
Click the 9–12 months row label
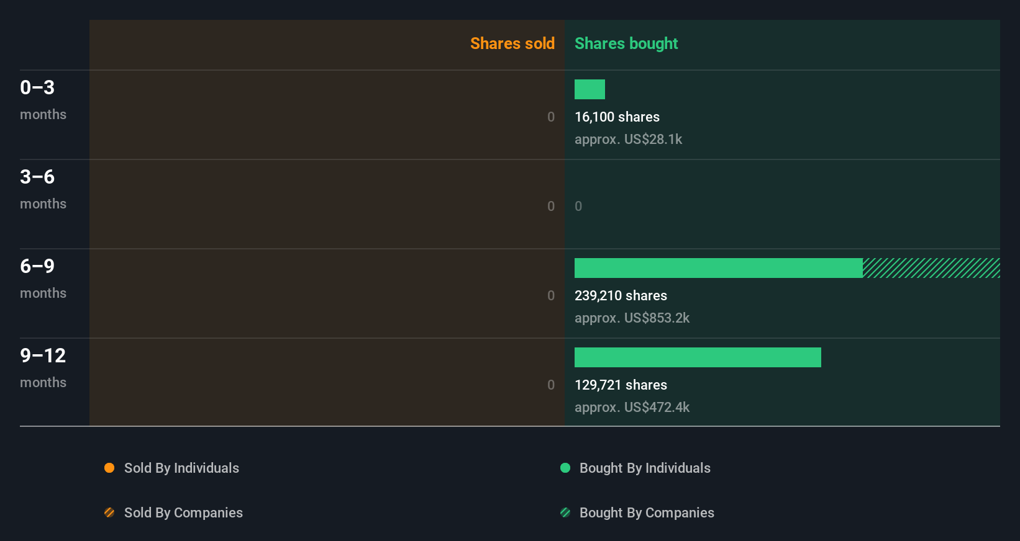43,368
